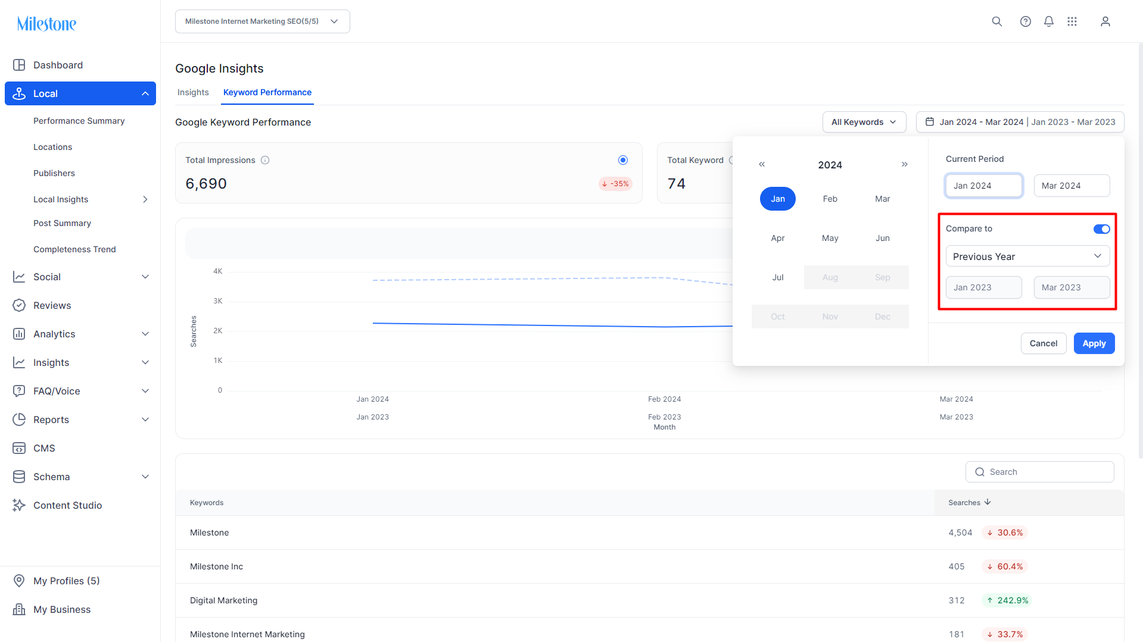Image resolution: width=1143 pixels, height=642 pixels.
Task: Open the date range selector button
Action: coord(1020,122)
